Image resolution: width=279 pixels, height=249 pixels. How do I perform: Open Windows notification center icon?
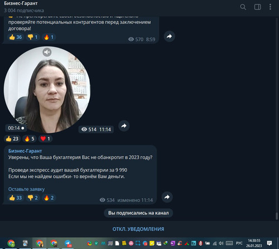(x=270, y=243)
